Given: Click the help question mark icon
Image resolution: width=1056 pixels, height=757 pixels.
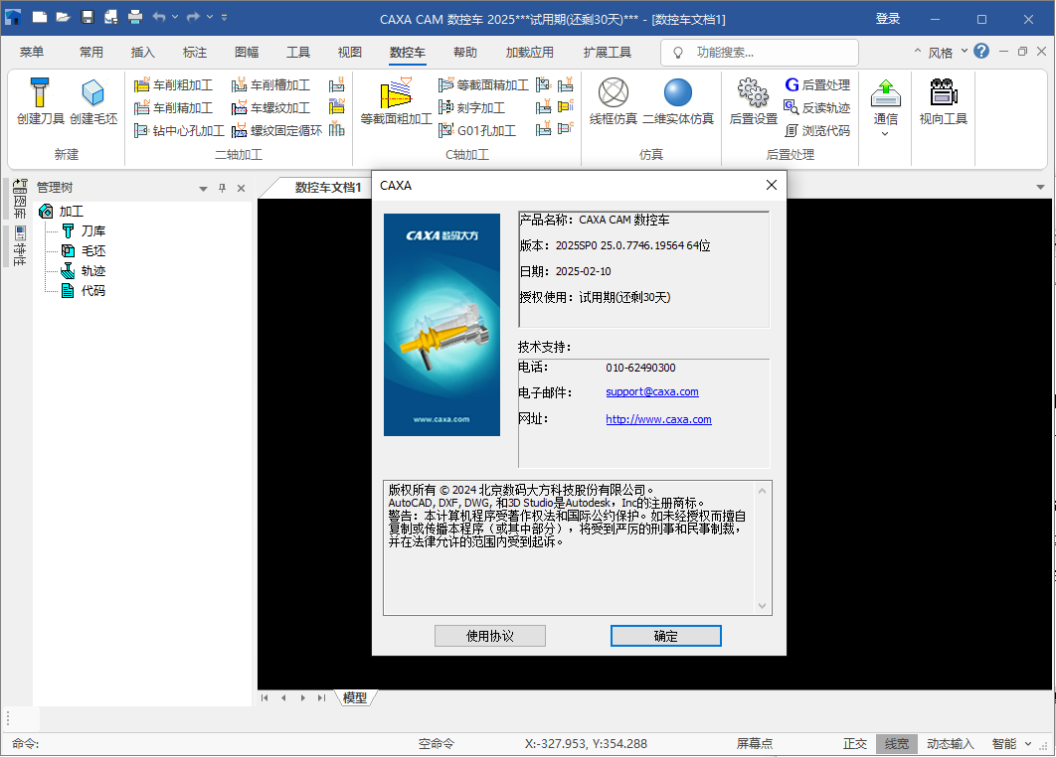Looking at the screenshot, I should click(x=981, y=51).
